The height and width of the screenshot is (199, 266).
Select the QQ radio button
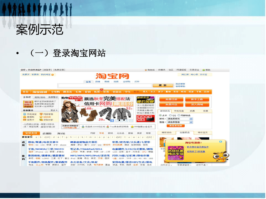170,116
